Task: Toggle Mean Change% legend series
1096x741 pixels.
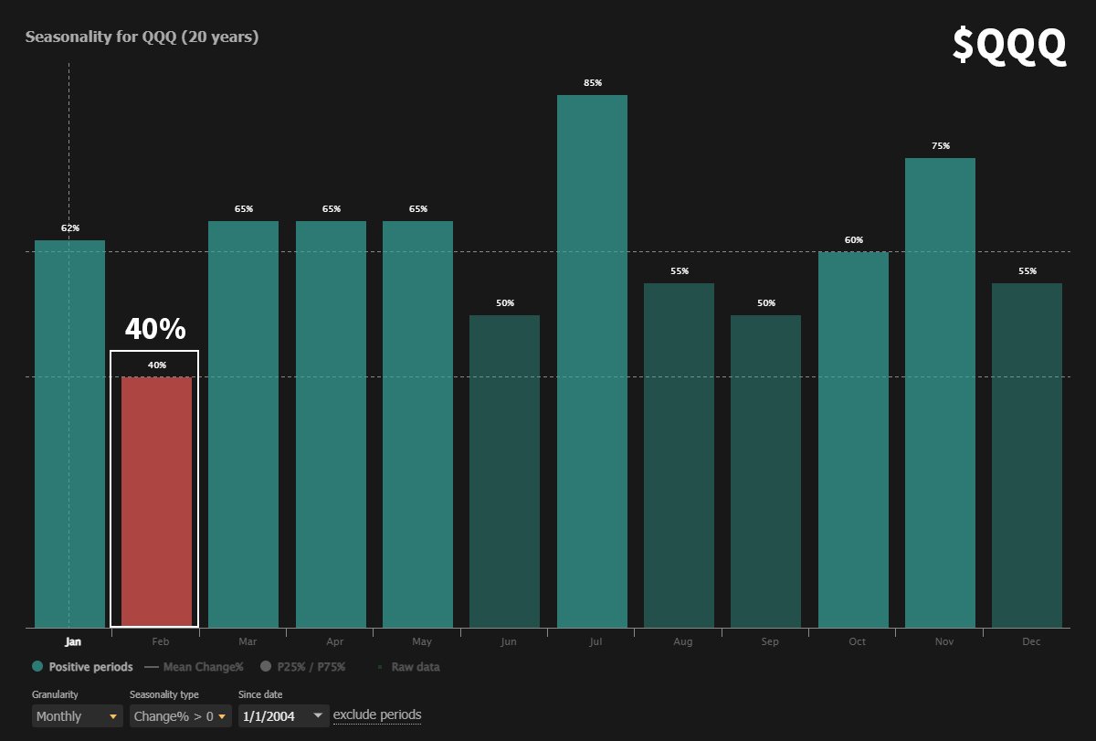Action: point(194,667)
